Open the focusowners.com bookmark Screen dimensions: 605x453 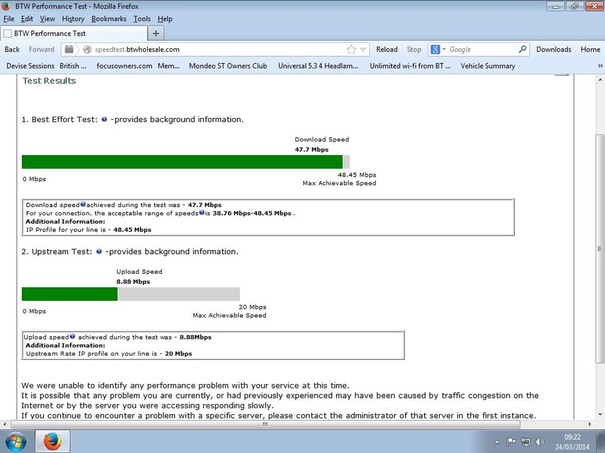(x=124, y=66)
